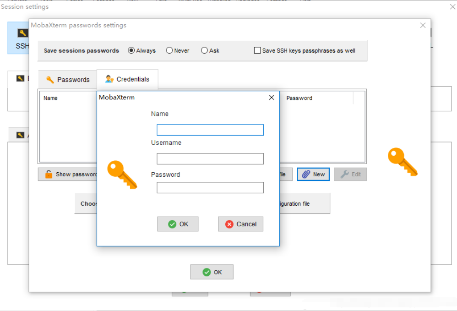Click the orange key icon beside the credentials list
The image size is (457, 311).
coord(403,162)
